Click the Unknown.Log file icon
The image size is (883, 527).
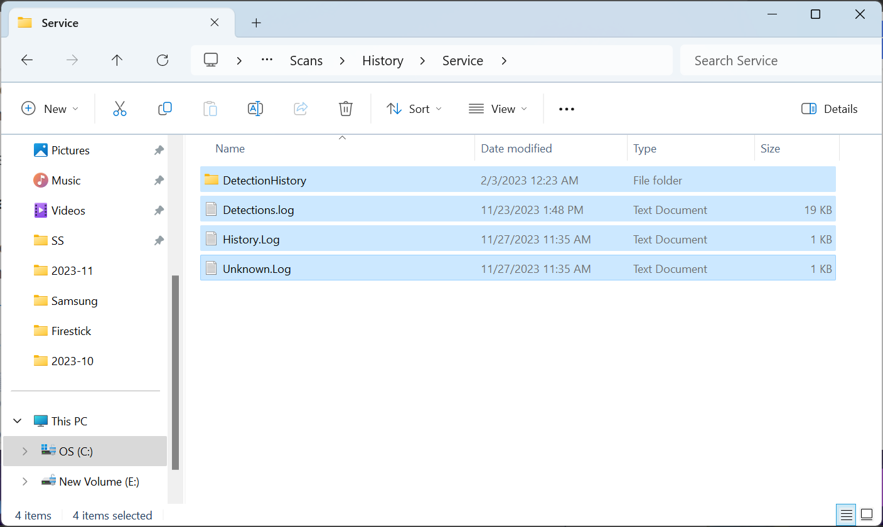(x=211, y=269)
